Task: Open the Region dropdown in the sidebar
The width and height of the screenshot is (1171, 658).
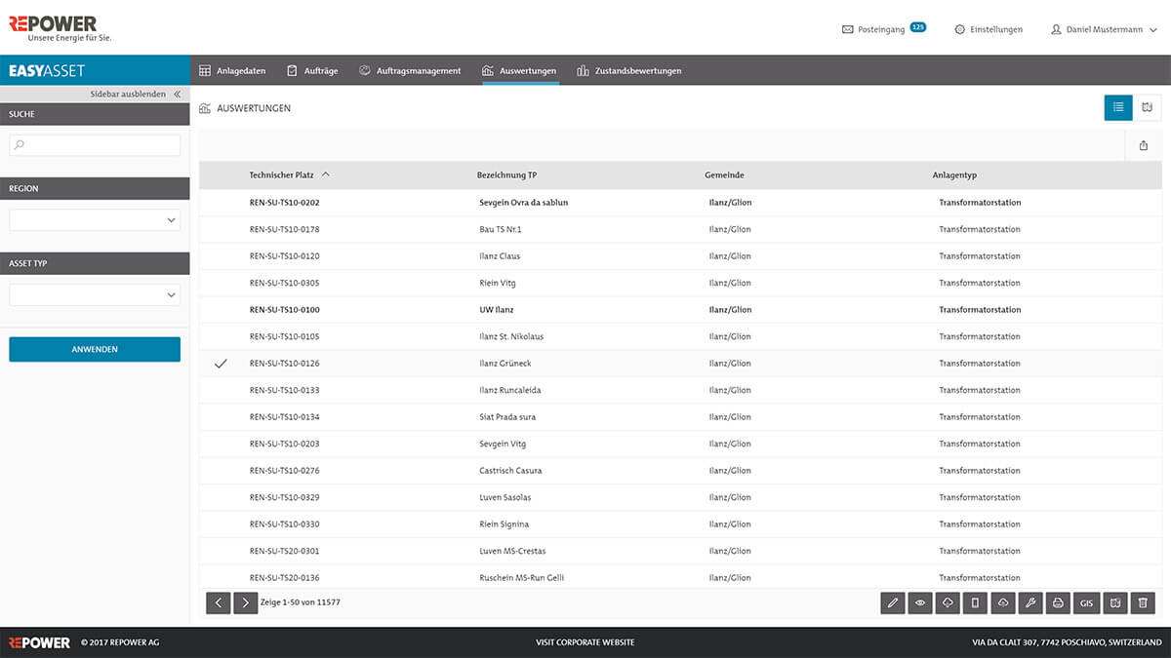Action: pos(94,219)
